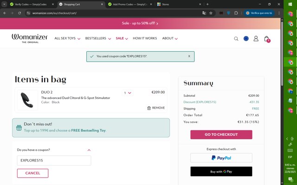Click the browser back arrow

(5, 13)
